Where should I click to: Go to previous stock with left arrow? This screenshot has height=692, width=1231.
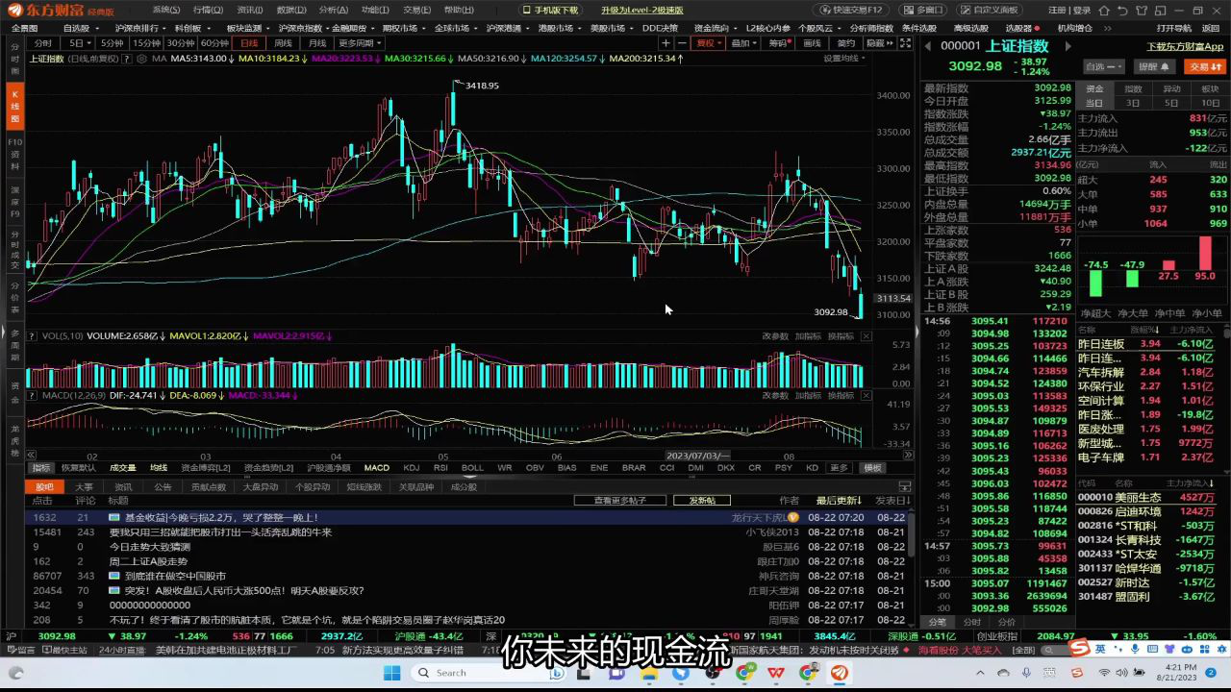point(928,46)
